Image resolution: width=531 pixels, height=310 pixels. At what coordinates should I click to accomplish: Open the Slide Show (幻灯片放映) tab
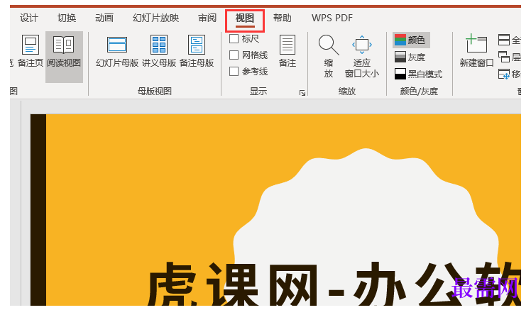click(x=155, y=18)
